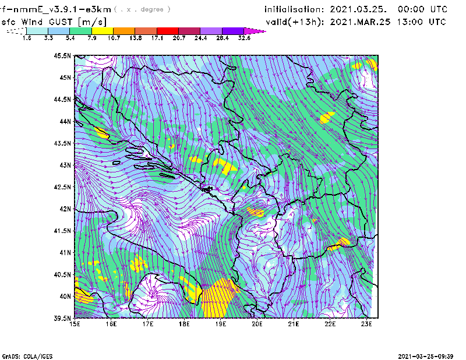Click the 19E longitude axis label
Image resolution: width=466 pixels, height=360 pixels.
click(221, 324)
